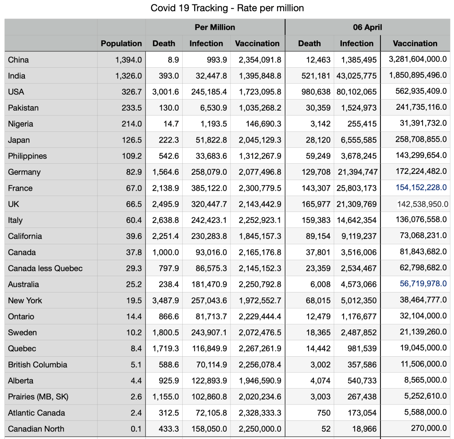Select the Per Million group header
Screen dimensions: 454x439
click(x=215, y=27)
